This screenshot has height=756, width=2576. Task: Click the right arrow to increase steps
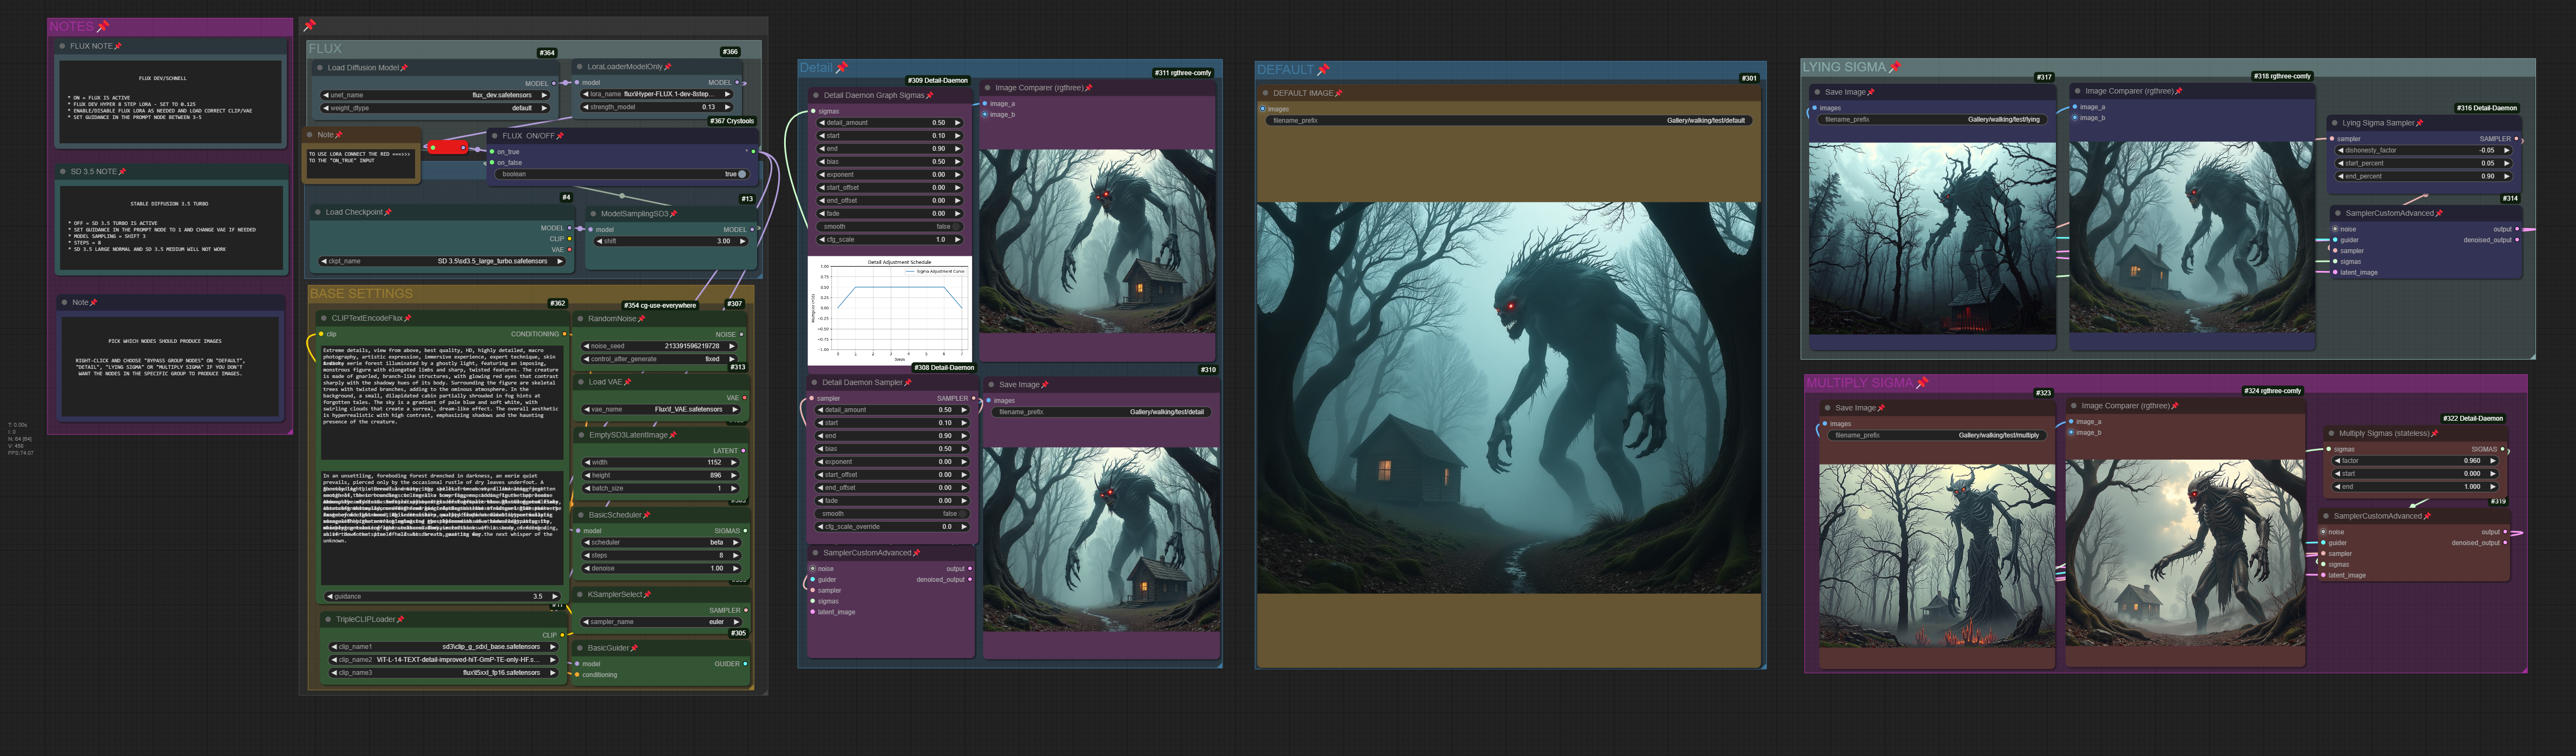pos(735,555)
